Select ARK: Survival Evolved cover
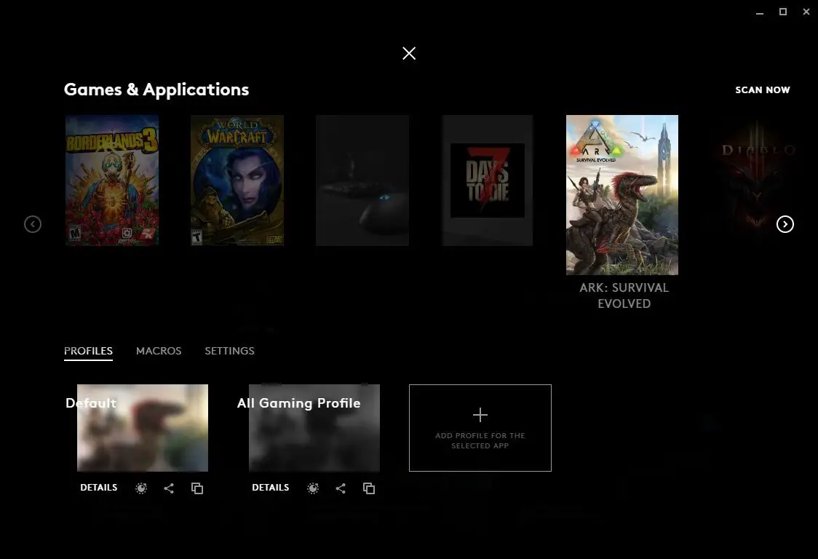818x559 pixels. (x=622, y=195)
